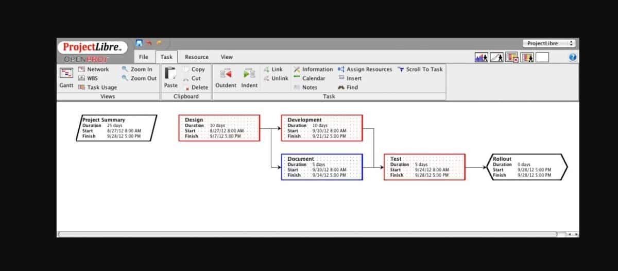
Task: Unlink the selected tasks
Action: 276,78
